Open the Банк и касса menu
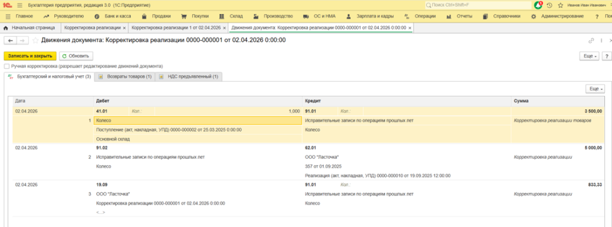 pos(113,16)
